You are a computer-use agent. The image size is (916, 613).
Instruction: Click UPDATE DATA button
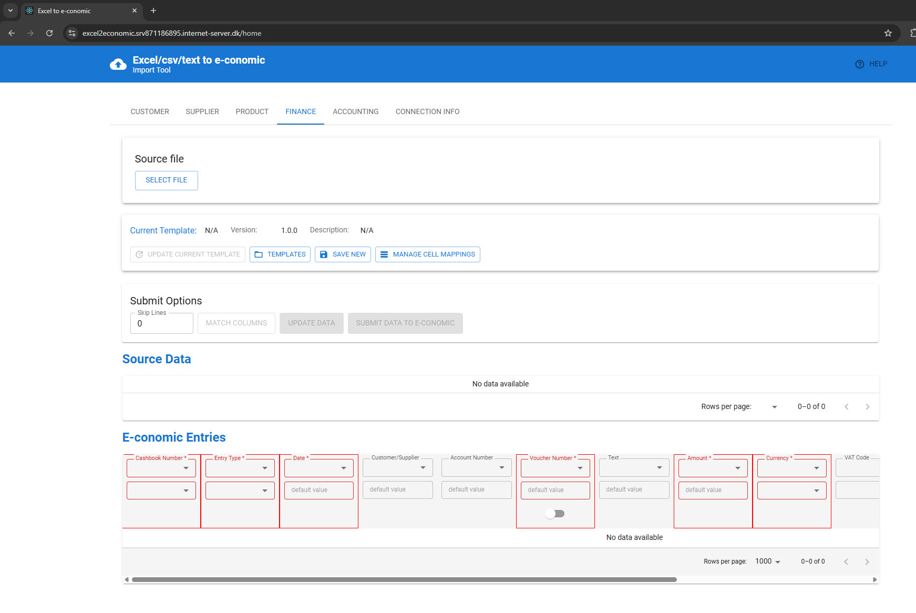[x=312, y=323]
